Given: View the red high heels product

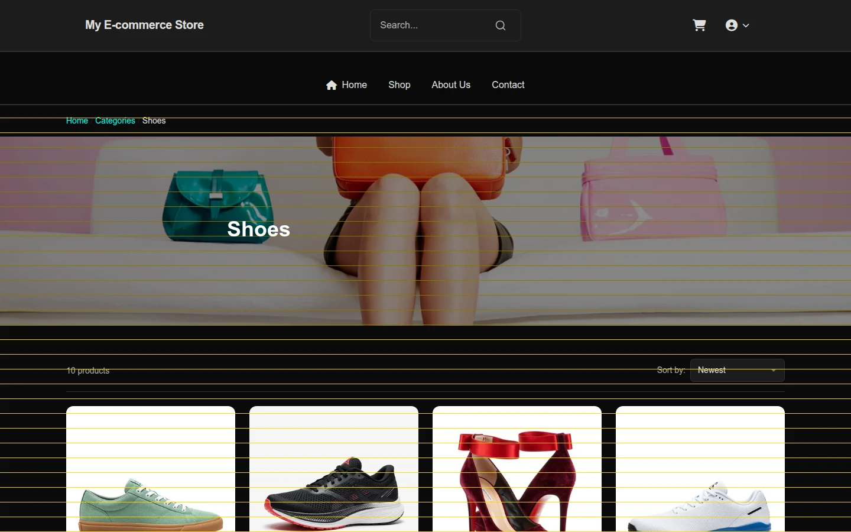Looking at the screenshot, I should click(517, 469).
